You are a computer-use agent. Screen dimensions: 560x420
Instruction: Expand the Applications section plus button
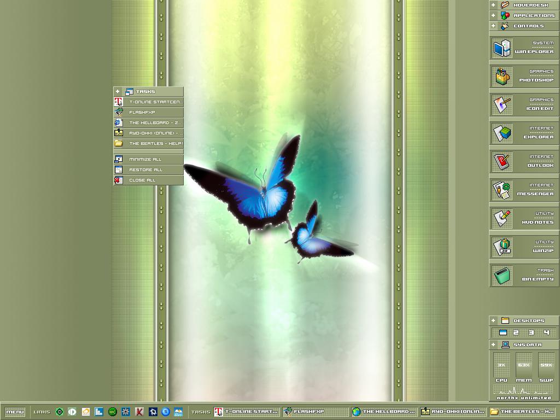[493, 15]
